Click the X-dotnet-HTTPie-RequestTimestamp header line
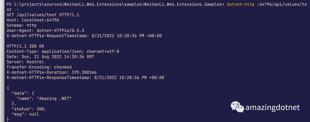The image size is (310, 122). pos(84,36)
